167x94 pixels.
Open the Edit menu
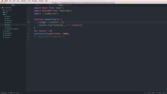coord(14,1)
